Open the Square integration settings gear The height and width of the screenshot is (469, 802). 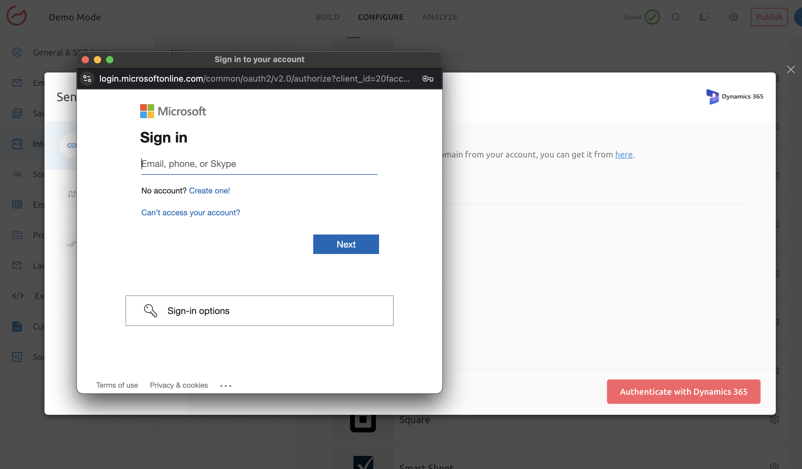pos(774,419)
